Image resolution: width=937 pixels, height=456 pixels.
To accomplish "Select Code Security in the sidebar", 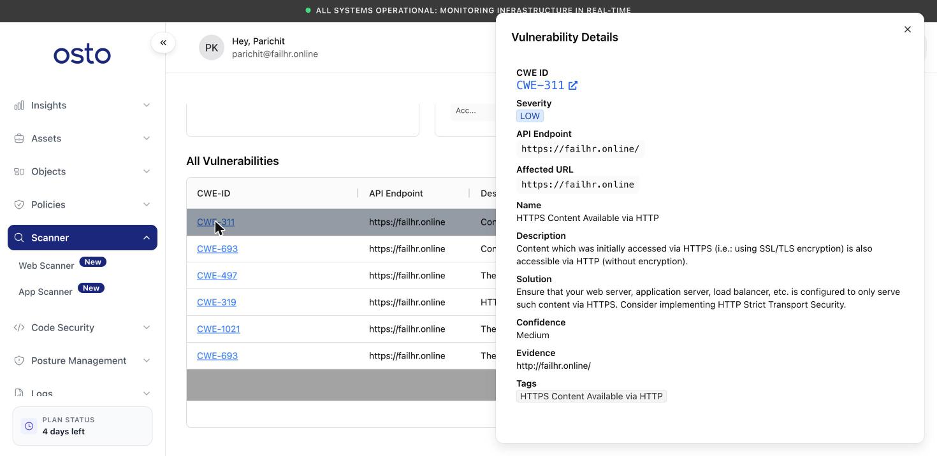I will [62, 327].
